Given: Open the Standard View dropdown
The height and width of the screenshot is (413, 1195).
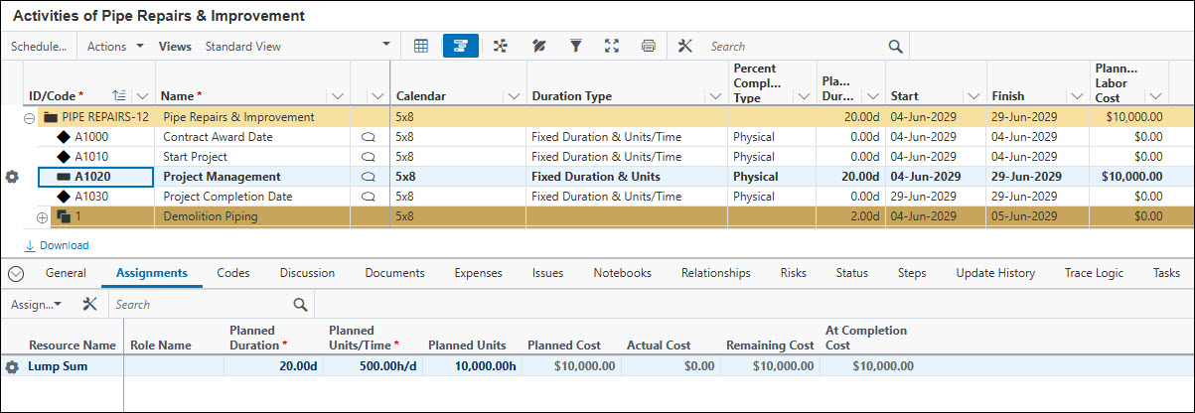Looking at the screenshot, I should tap(297, 46).
